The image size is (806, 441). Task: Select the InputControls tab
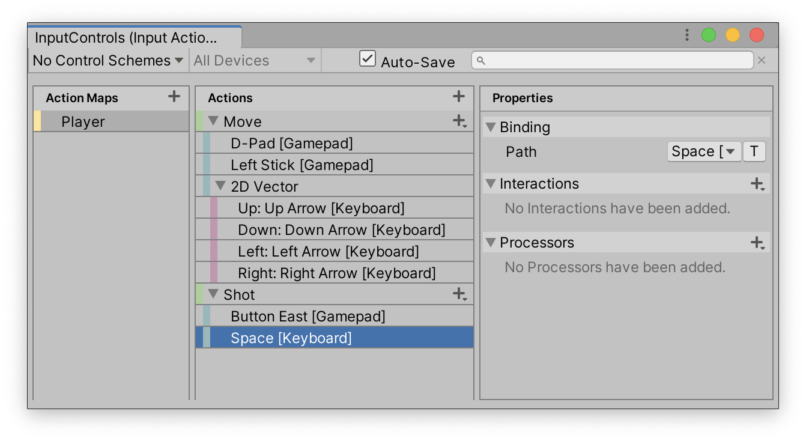126,38
